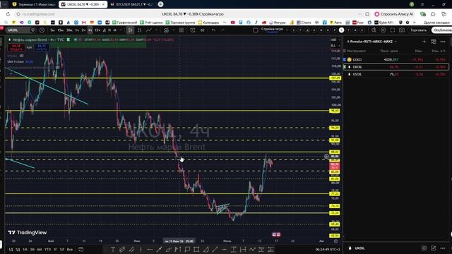This screenshot has height=254, width=452.
Task: Open go-to-date calendar icon
Action: [x=81, y=249]
